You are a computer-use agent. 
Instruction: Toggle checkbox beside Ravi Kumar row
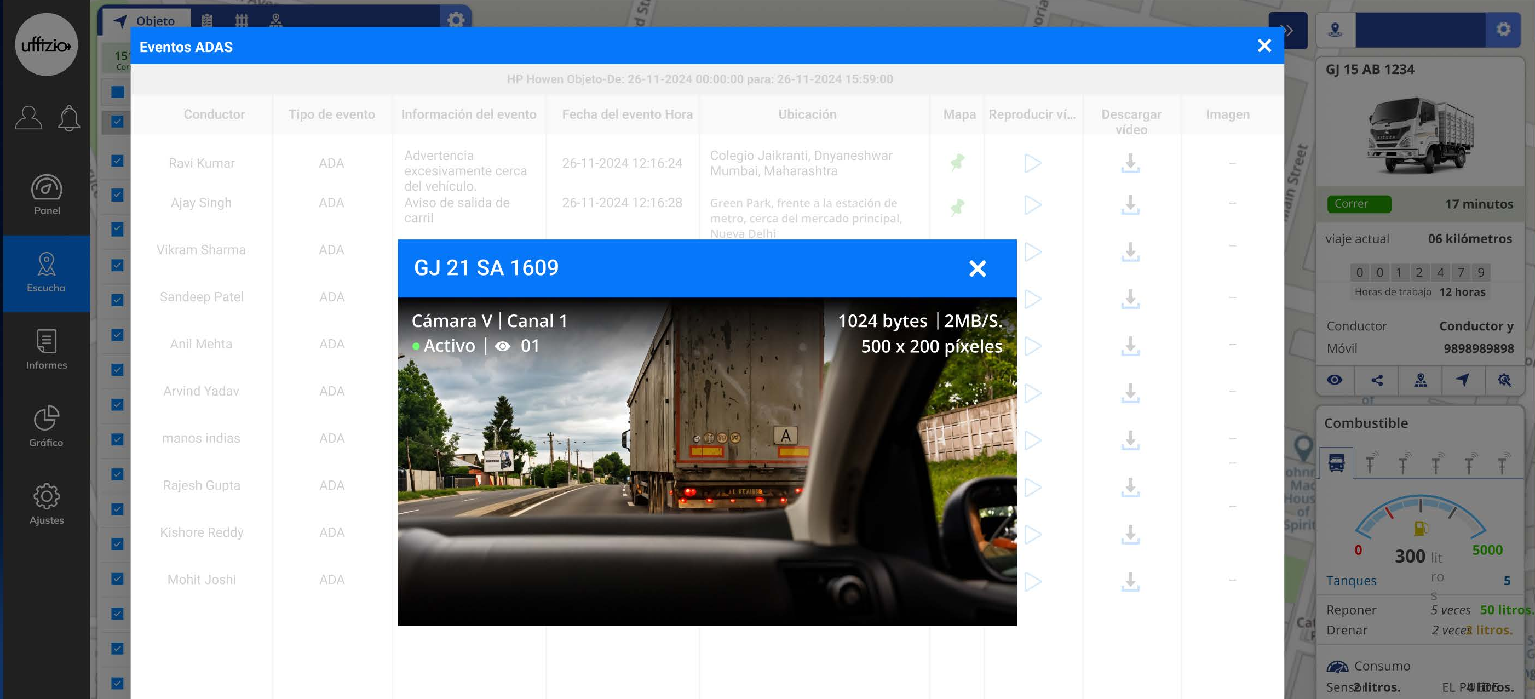pos(117,161)
